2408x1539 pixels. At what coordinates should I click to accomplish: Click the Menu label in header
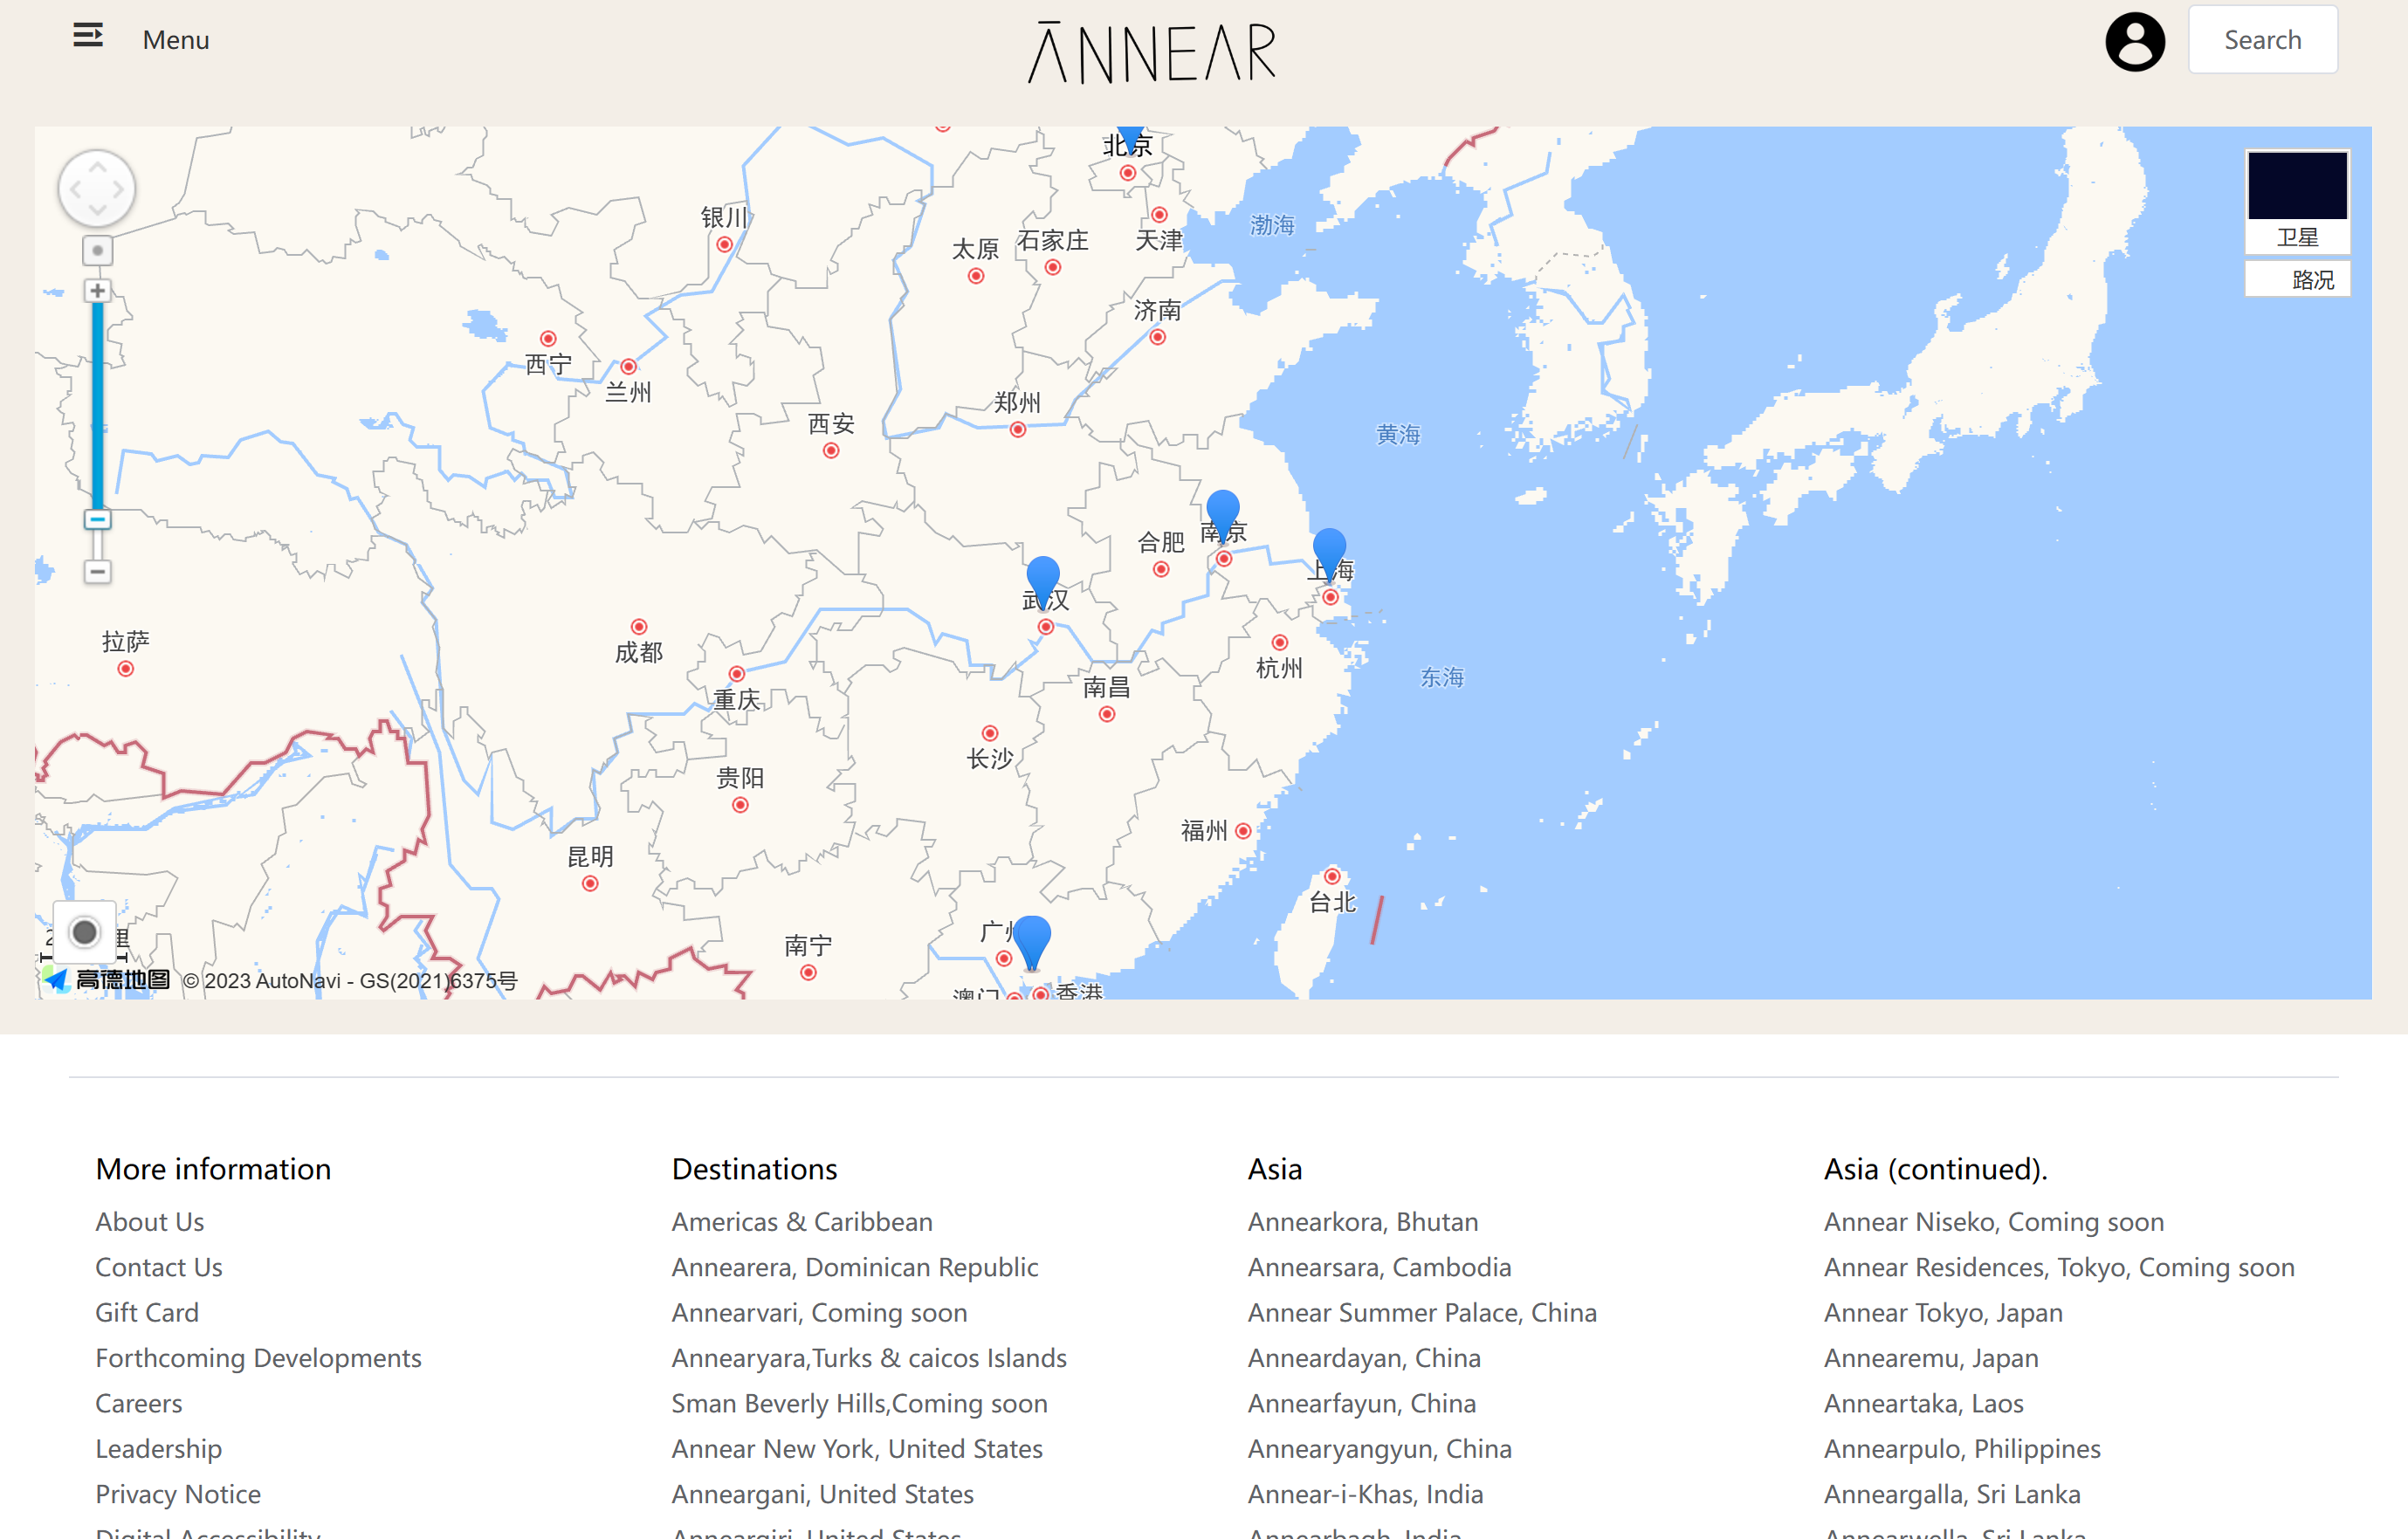(x=176, y=40)
